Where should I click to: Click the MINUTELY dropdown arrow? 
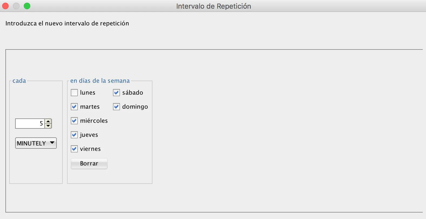click(x=52, y=143)
